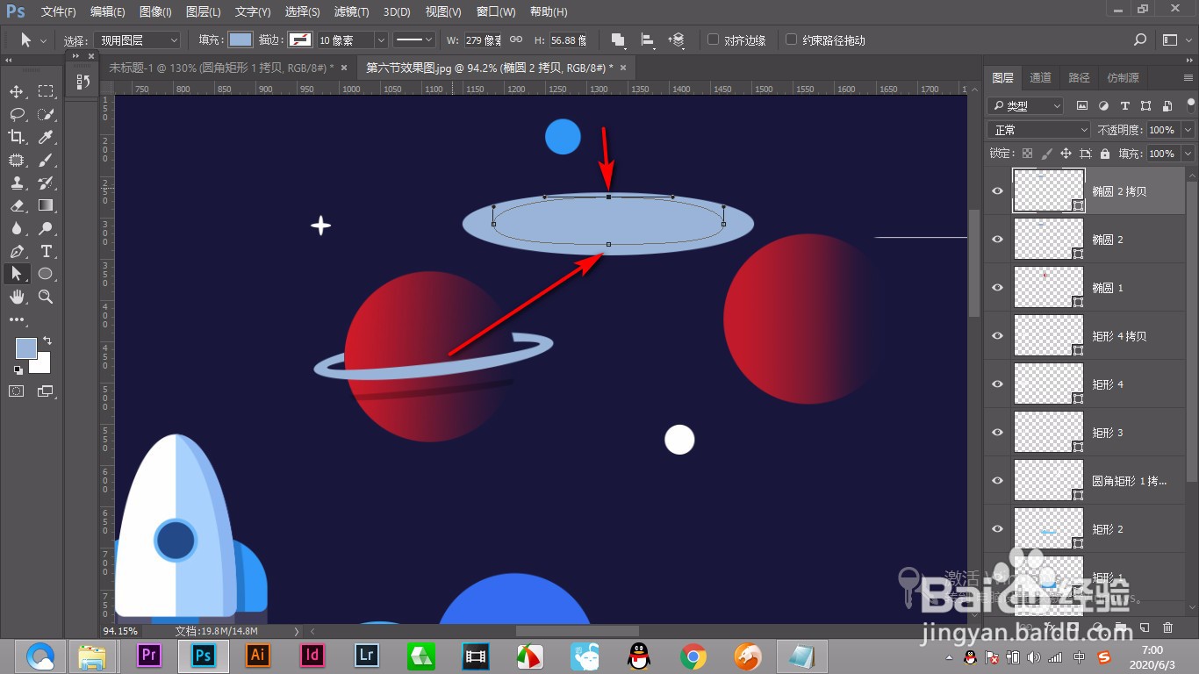
Task: Select the Brush tool
Action: pos(46,160)
